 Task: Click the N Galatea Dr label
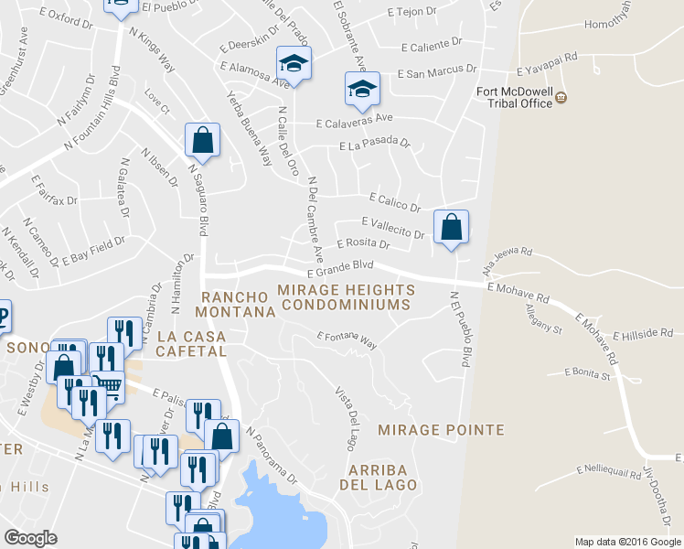click(124, 188)
